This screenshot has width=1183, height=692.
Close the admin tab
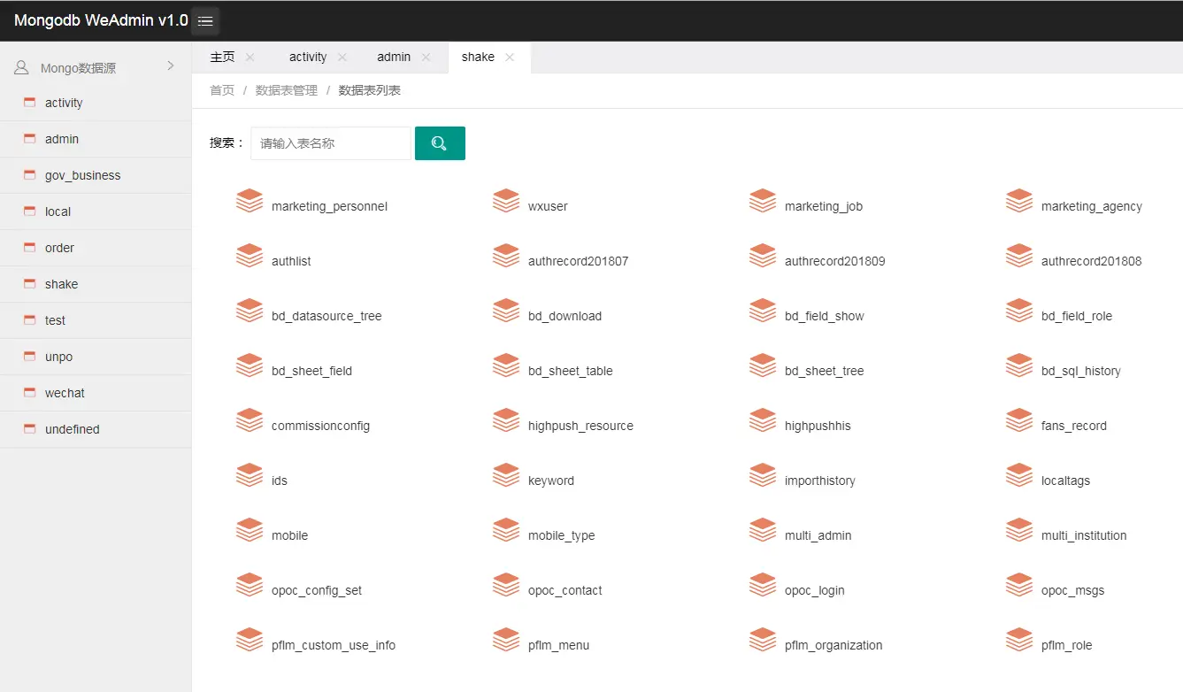[426, 57]
